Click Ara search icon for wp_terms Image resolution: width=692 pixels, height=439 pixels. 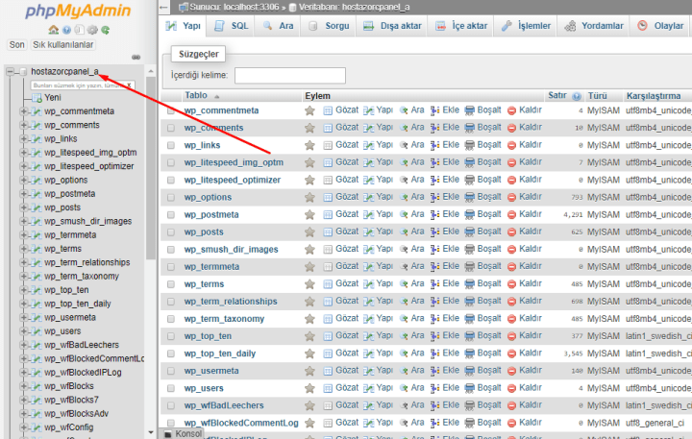point(404,284)
